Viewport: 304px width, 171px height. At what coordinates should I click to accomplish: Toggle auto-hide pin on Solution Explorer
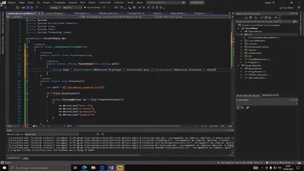tap(293, 14)
